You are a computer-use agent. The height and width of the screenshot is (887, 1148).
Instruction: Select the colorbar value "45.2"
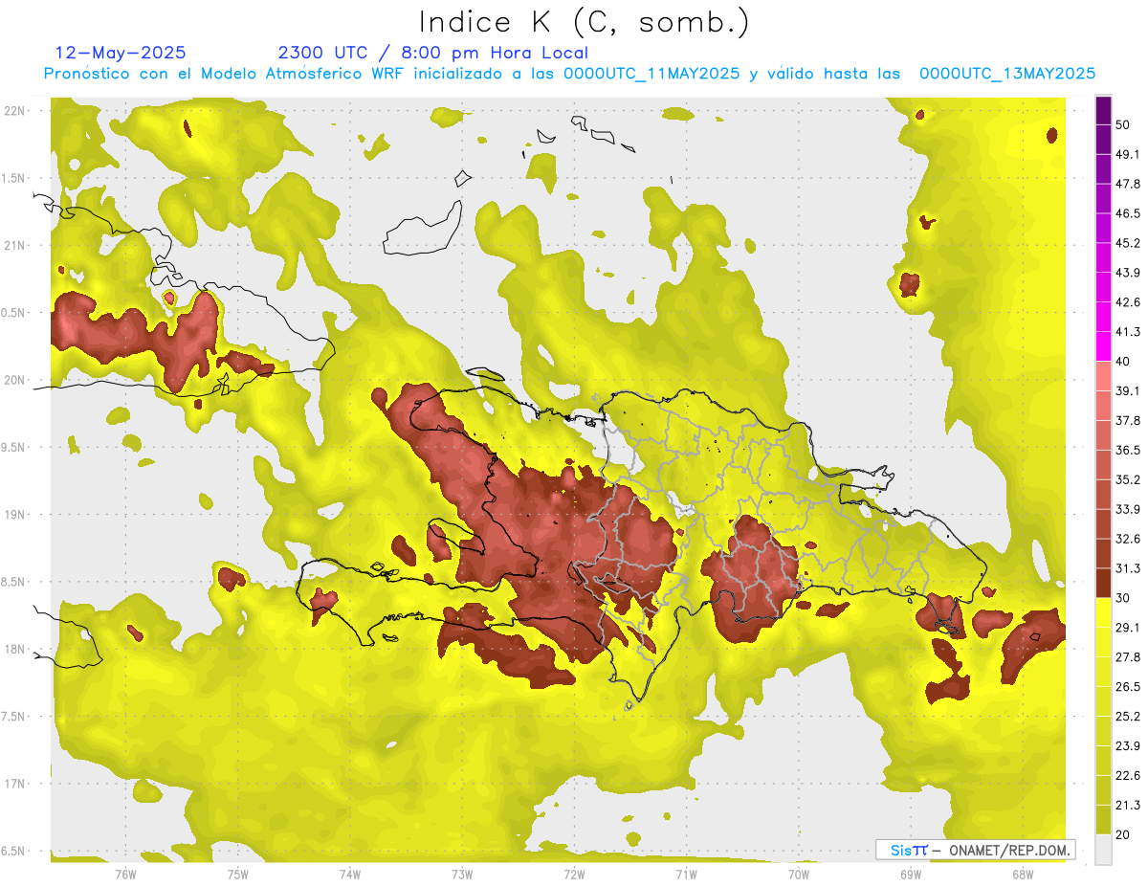[x=1128, y=243]
